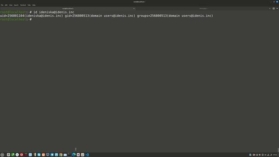Open Skype from the blue S taskbar icon
Viewport: 279px width, 157px height.
click(x=39, y=155)
